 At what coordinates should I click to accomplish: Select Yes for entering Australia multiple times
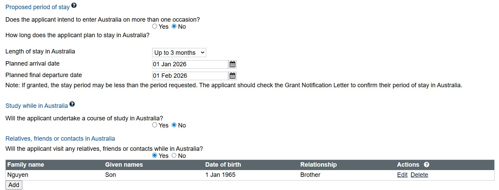tap(155, 26)
